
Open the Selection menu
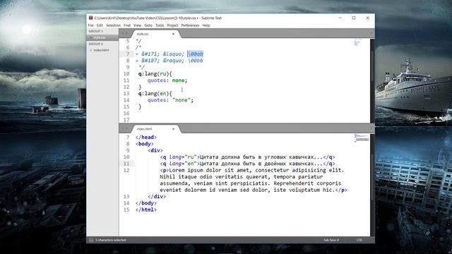pyautogui.click(x=113, y=25)
